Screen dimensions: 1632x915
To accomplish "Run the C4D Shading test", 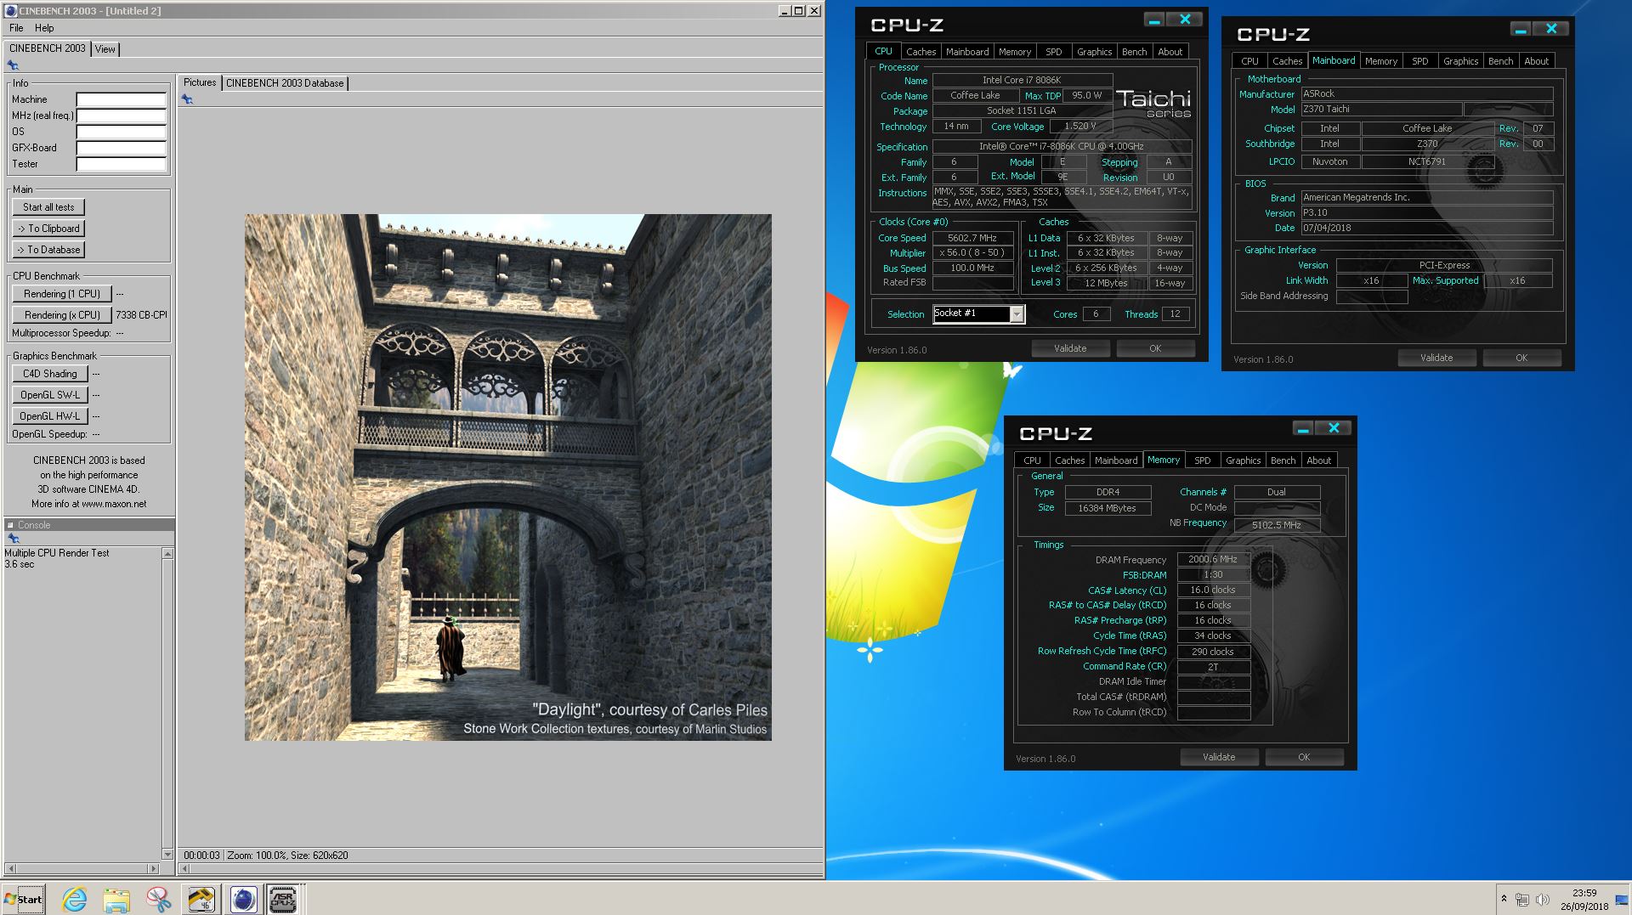I will [x=50, y=374].
